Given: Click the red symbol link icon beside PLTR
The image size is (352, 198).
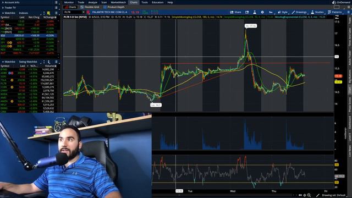Looking at the screenshot, I should click(88, 12).
